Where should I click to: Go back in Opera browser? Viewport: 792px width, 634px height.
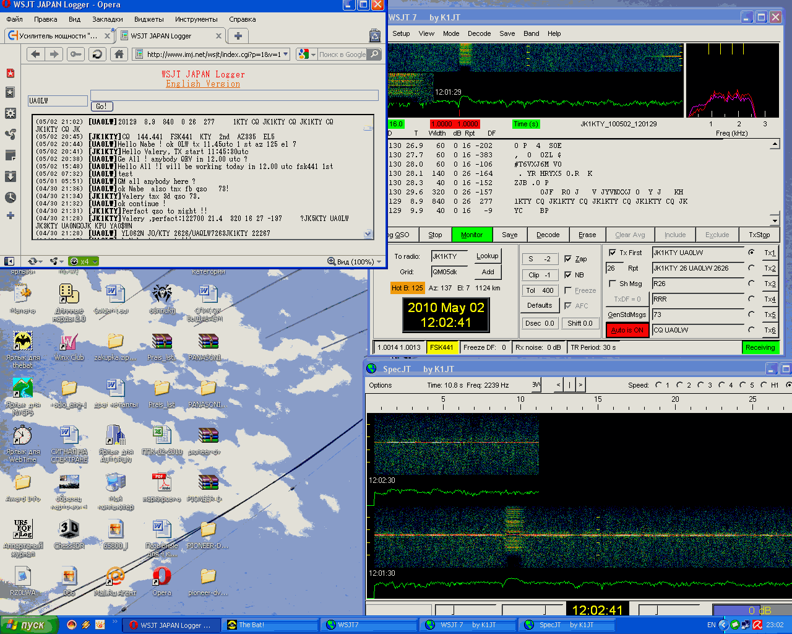[x=36, y=54]
